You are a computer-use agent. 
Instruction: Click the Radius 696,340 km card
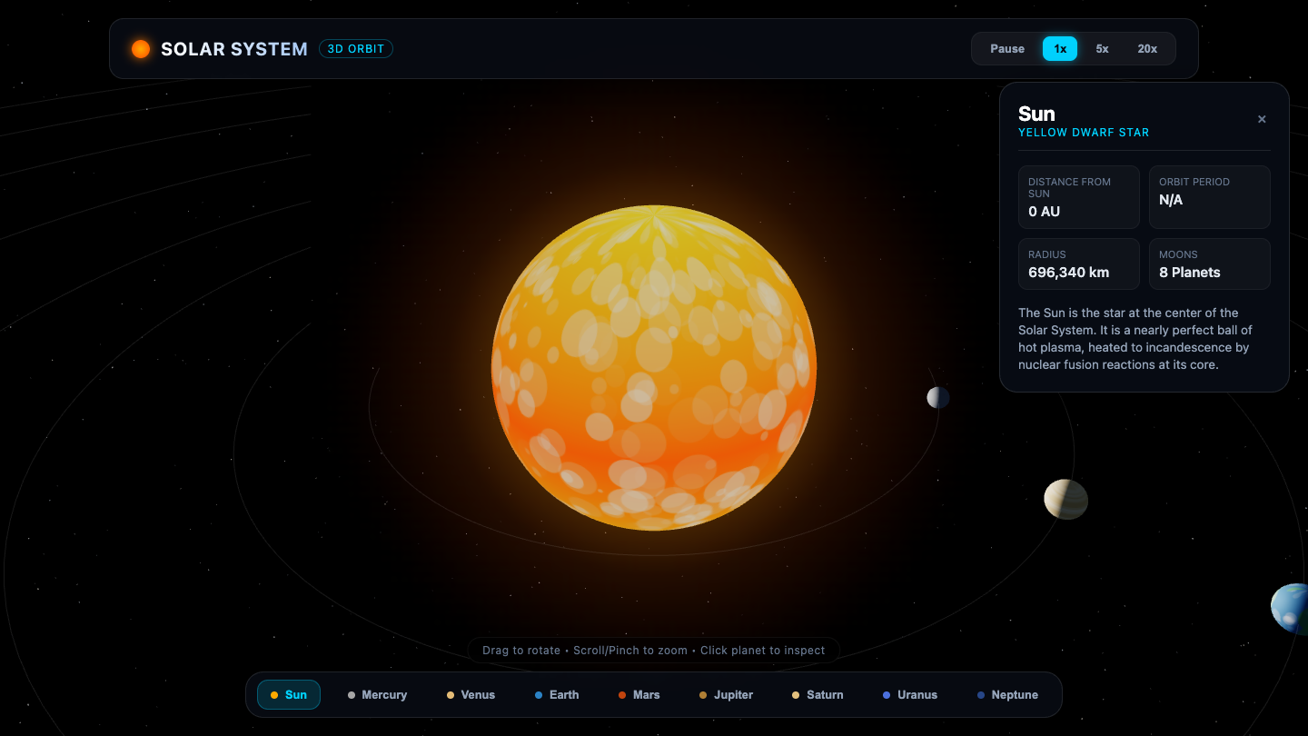click(x=1079, y=264)
